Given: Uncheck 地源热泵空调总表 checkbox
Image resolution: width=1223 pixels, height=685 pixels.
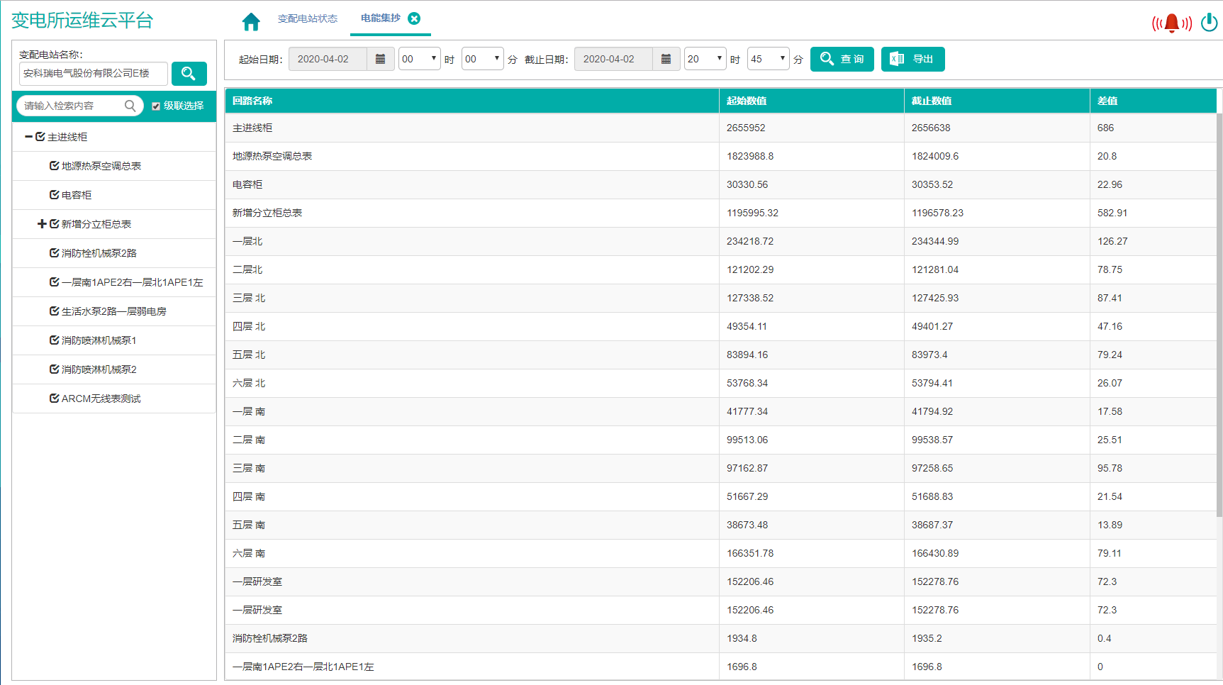Looking at the screenshot, I should pyautogui.click(x=55, y=166).
